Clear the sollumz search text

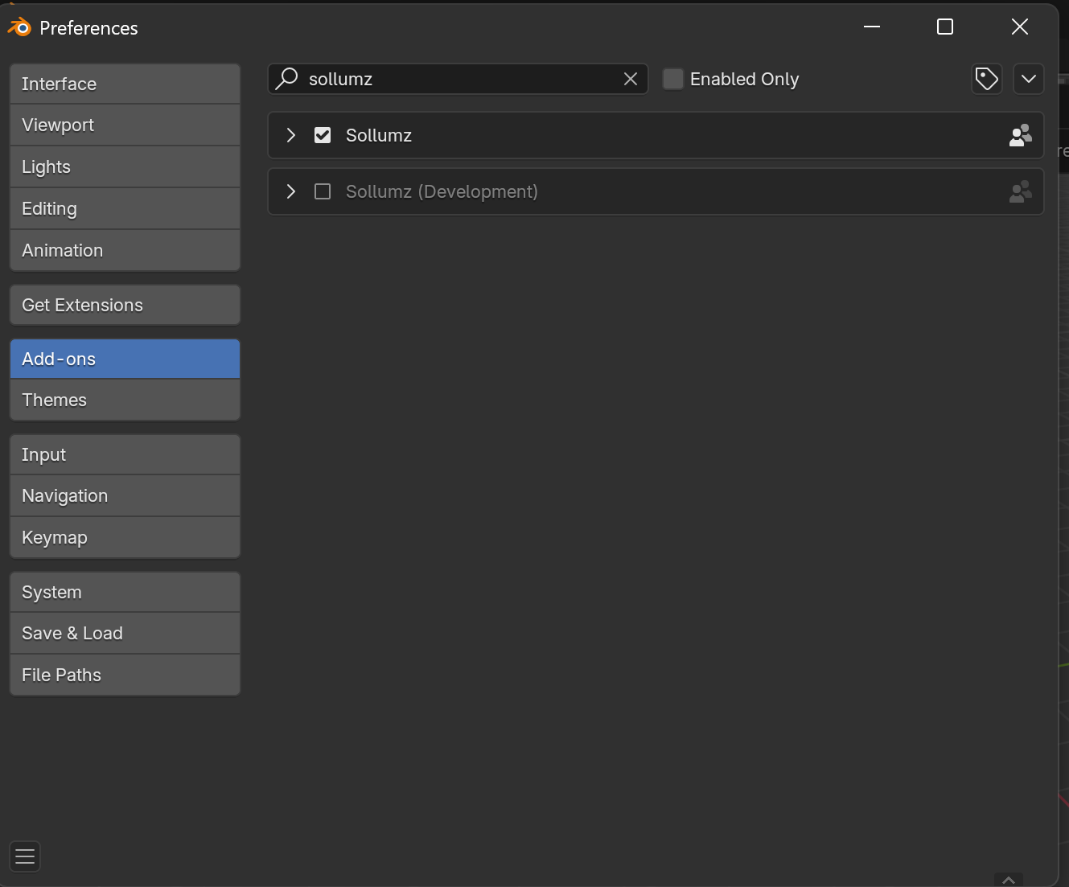click(x=631, y=79)
